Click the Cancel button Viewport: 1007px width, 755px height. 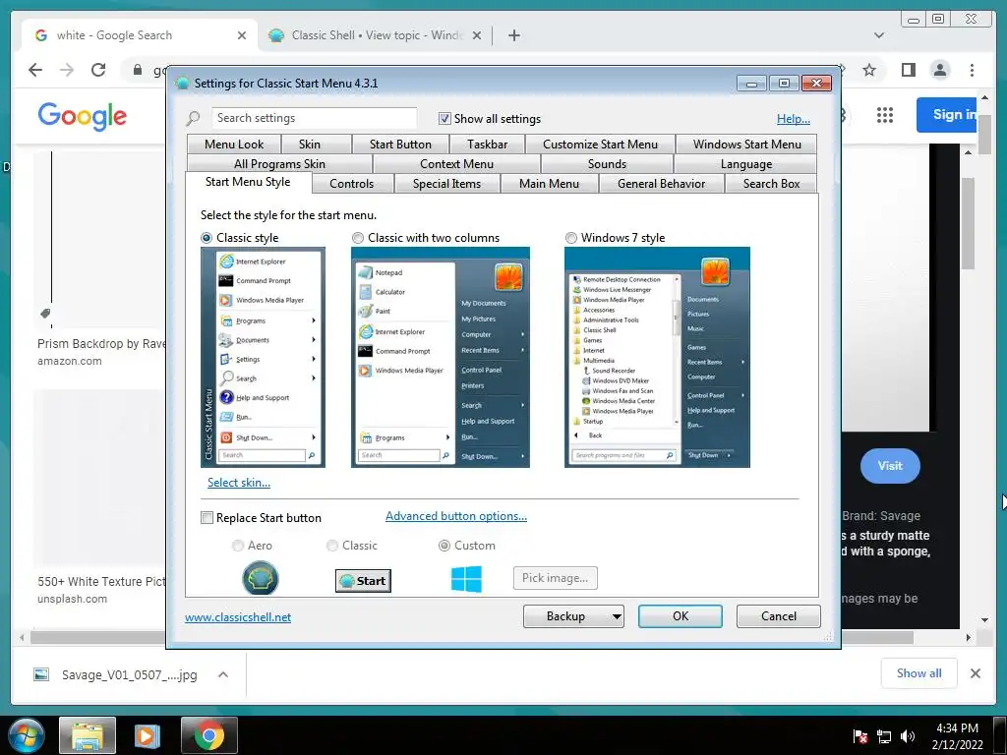tap(779, 616)
